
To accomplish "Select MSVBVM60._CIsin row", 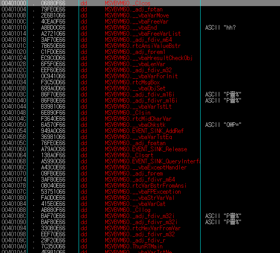I will pyautogui.click(x=128, y=112).
